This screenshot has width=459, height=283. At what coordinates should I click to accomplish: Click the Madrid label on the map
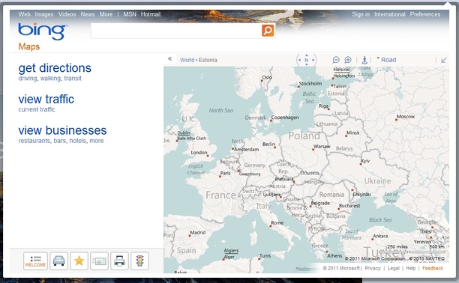point(198,232)
